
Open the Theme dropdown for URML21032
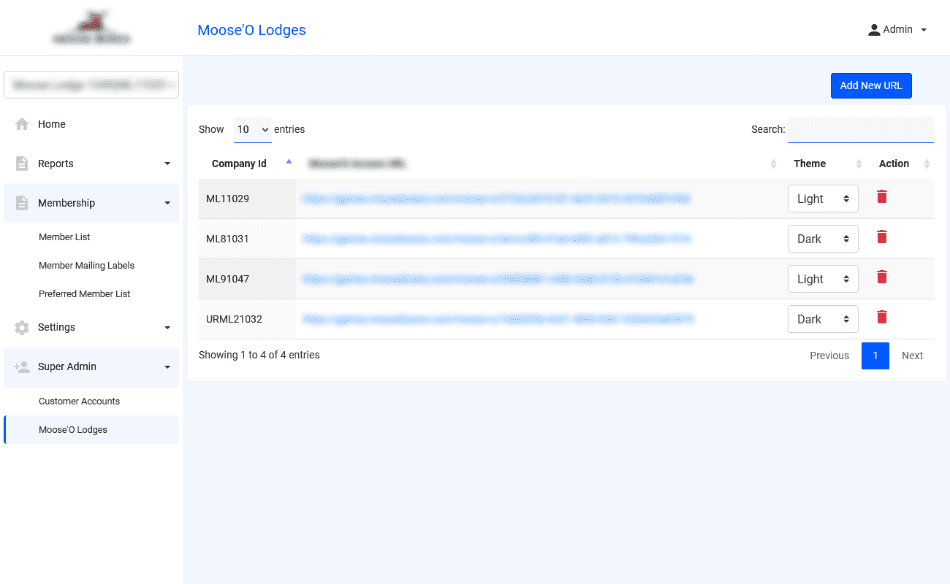823,319
